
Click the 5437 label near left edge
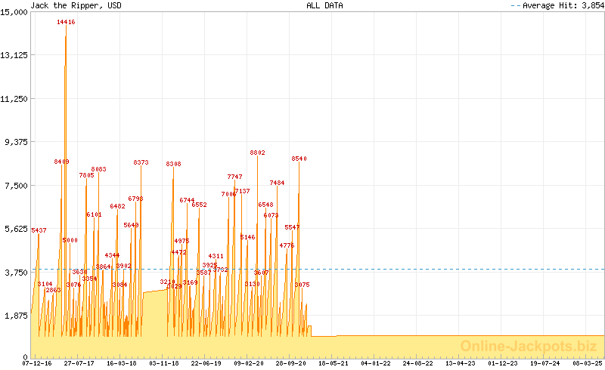39,230
